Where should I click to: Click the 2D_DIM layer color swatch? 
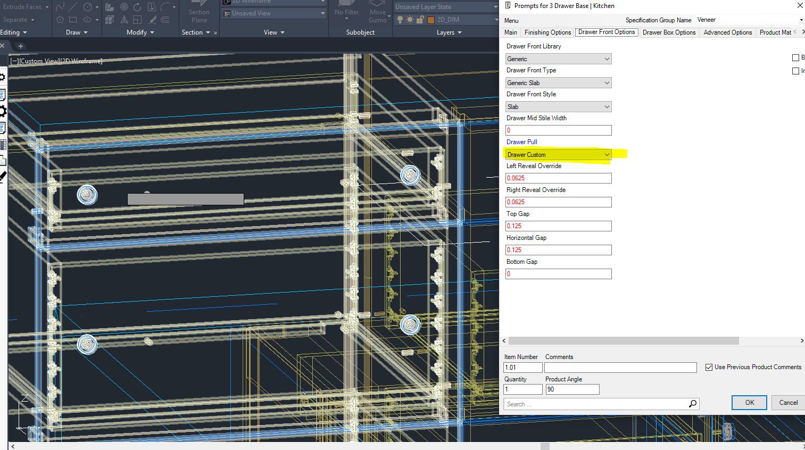[x=431, y=20]
